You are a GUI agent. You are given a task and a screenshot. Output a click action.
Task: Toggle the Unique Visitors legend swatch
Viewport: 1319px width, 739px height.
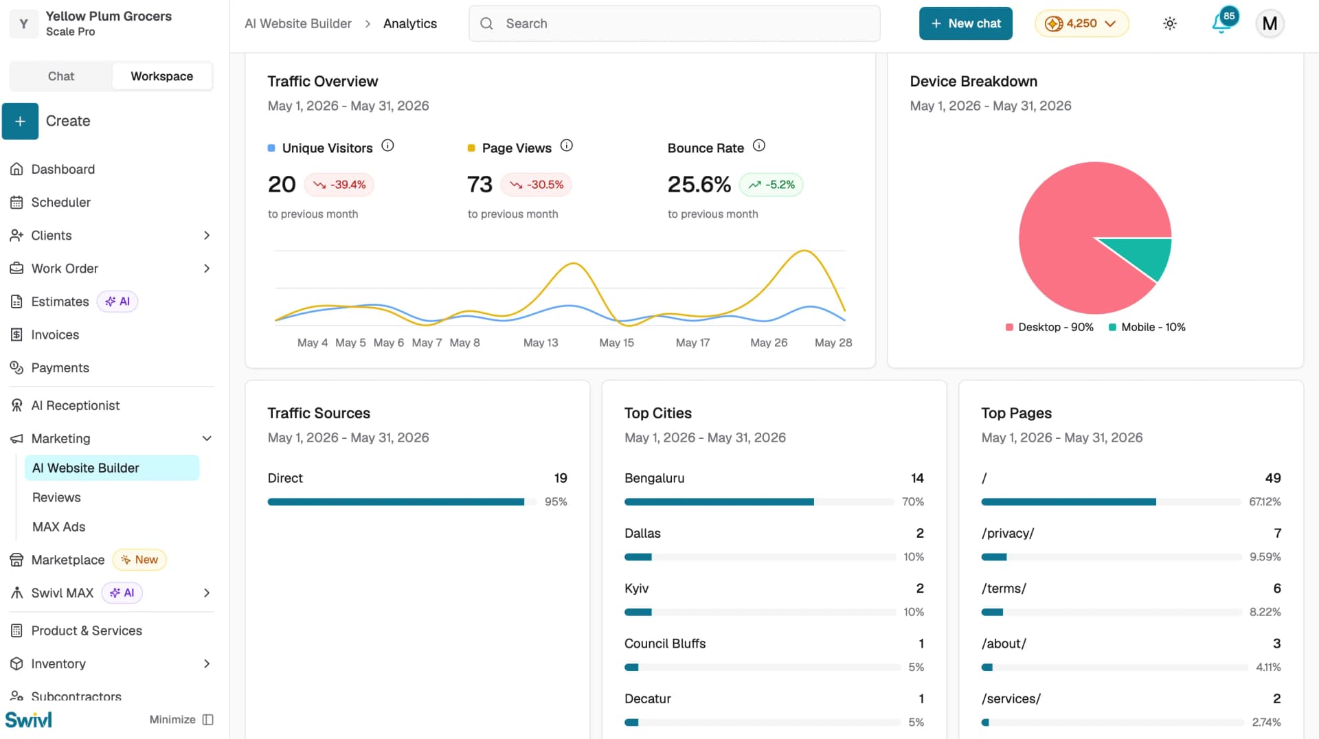tap(271, 148)
